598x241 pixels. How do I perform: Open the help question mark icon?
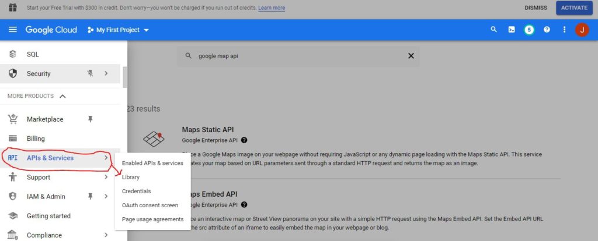547,30
